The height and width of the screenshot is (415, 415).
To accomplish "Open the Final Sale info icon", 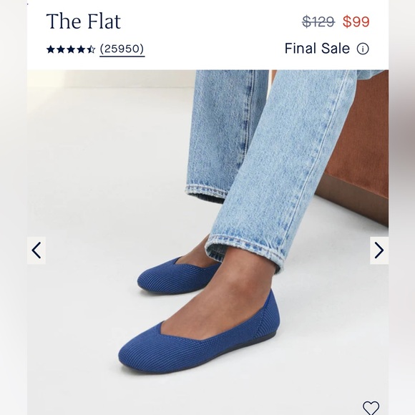I will 363,49.
